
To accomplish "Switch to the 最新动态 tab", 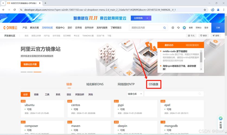I will [169, 45].
